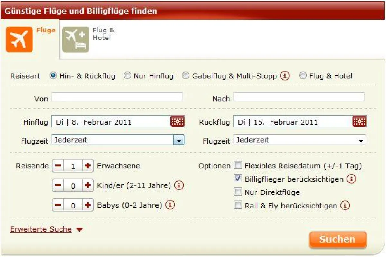Click the info icon beside Kind/er (2-11 Jahre)
This screenshot has width=386, height=257.
179,185
